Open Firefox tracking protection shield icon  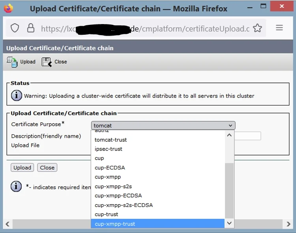[x=15, y=28]
